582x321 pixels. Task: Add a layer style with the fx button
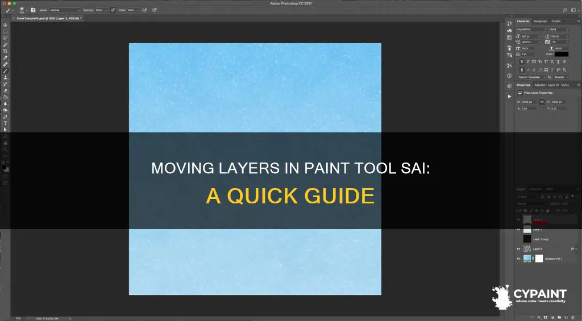pyautogui.click(x=539, y=318)
